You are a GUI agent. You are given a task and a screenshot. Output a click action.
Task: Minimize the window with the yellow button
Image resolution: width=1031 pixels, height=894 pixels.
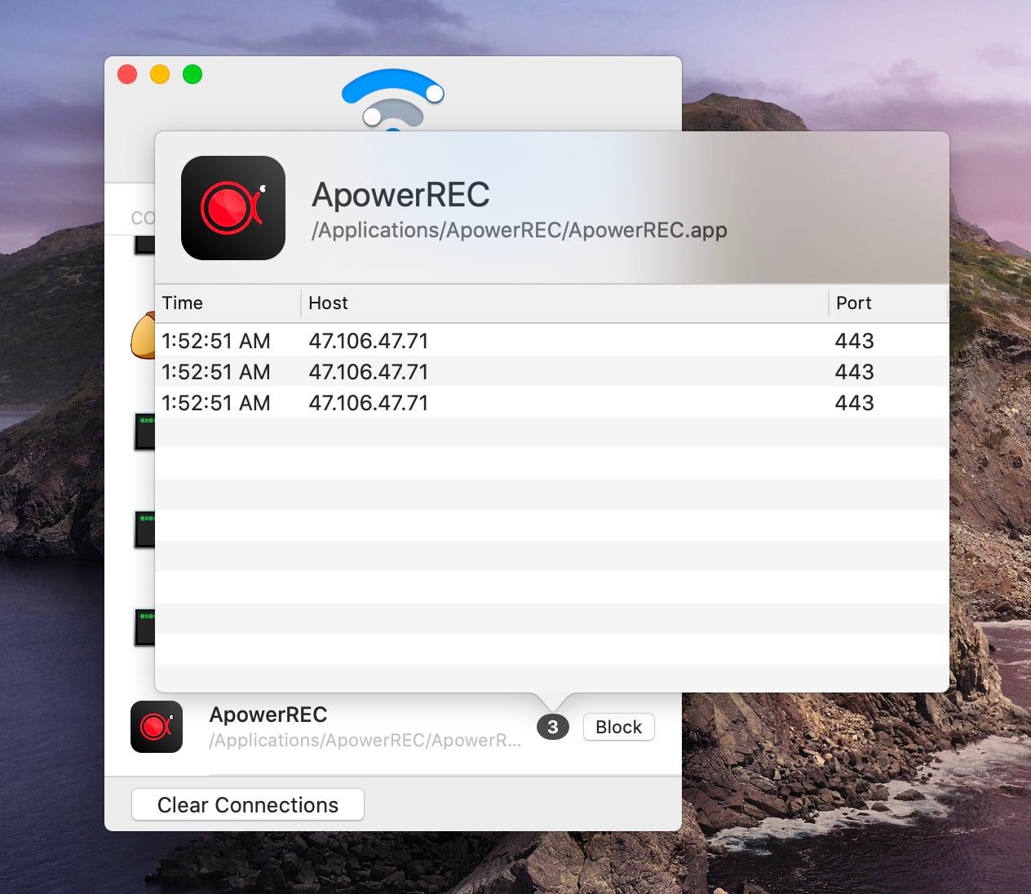160,75
